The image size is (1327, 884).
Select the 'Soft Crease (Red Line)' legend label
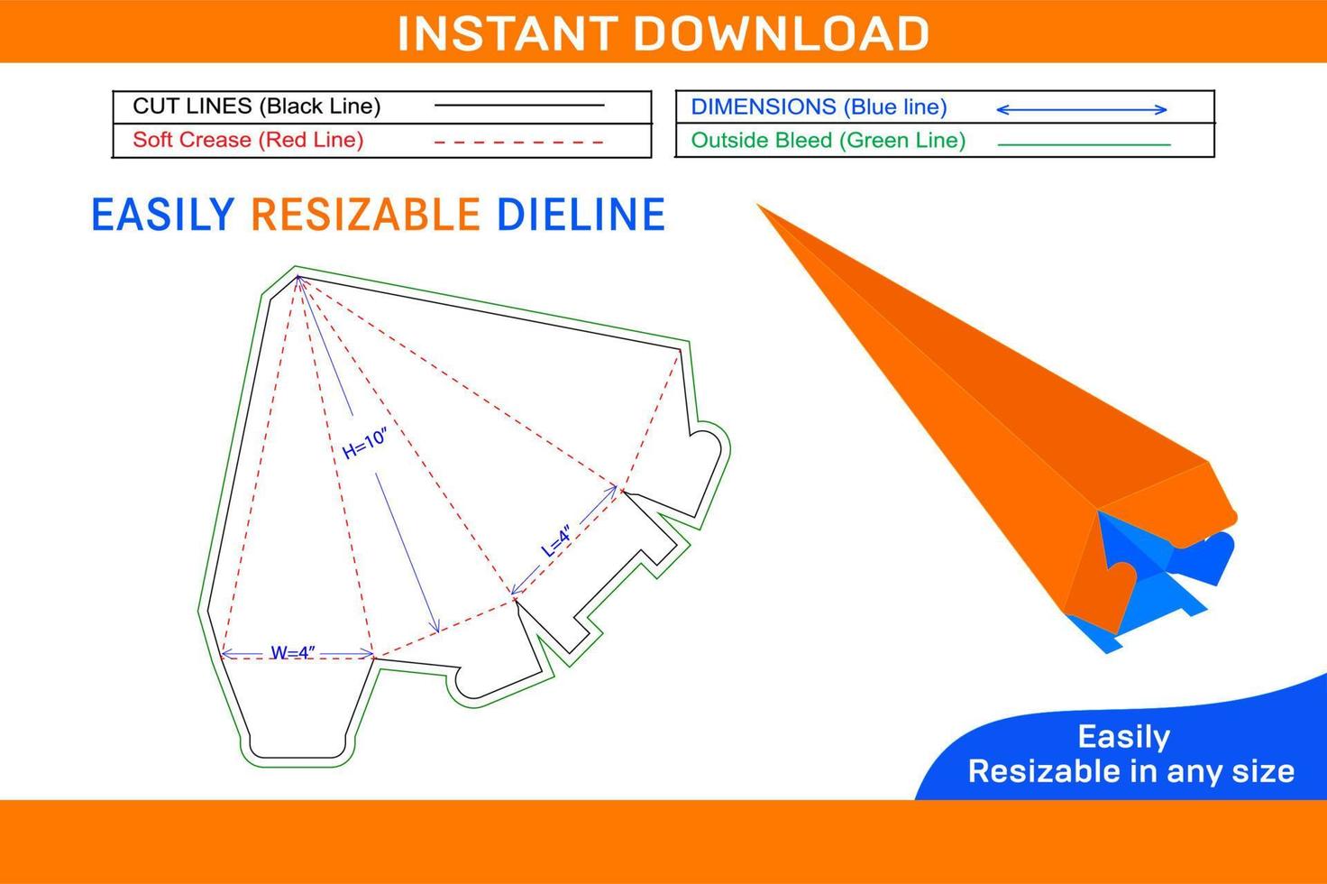pyautogui.click(x=248, y=140)
